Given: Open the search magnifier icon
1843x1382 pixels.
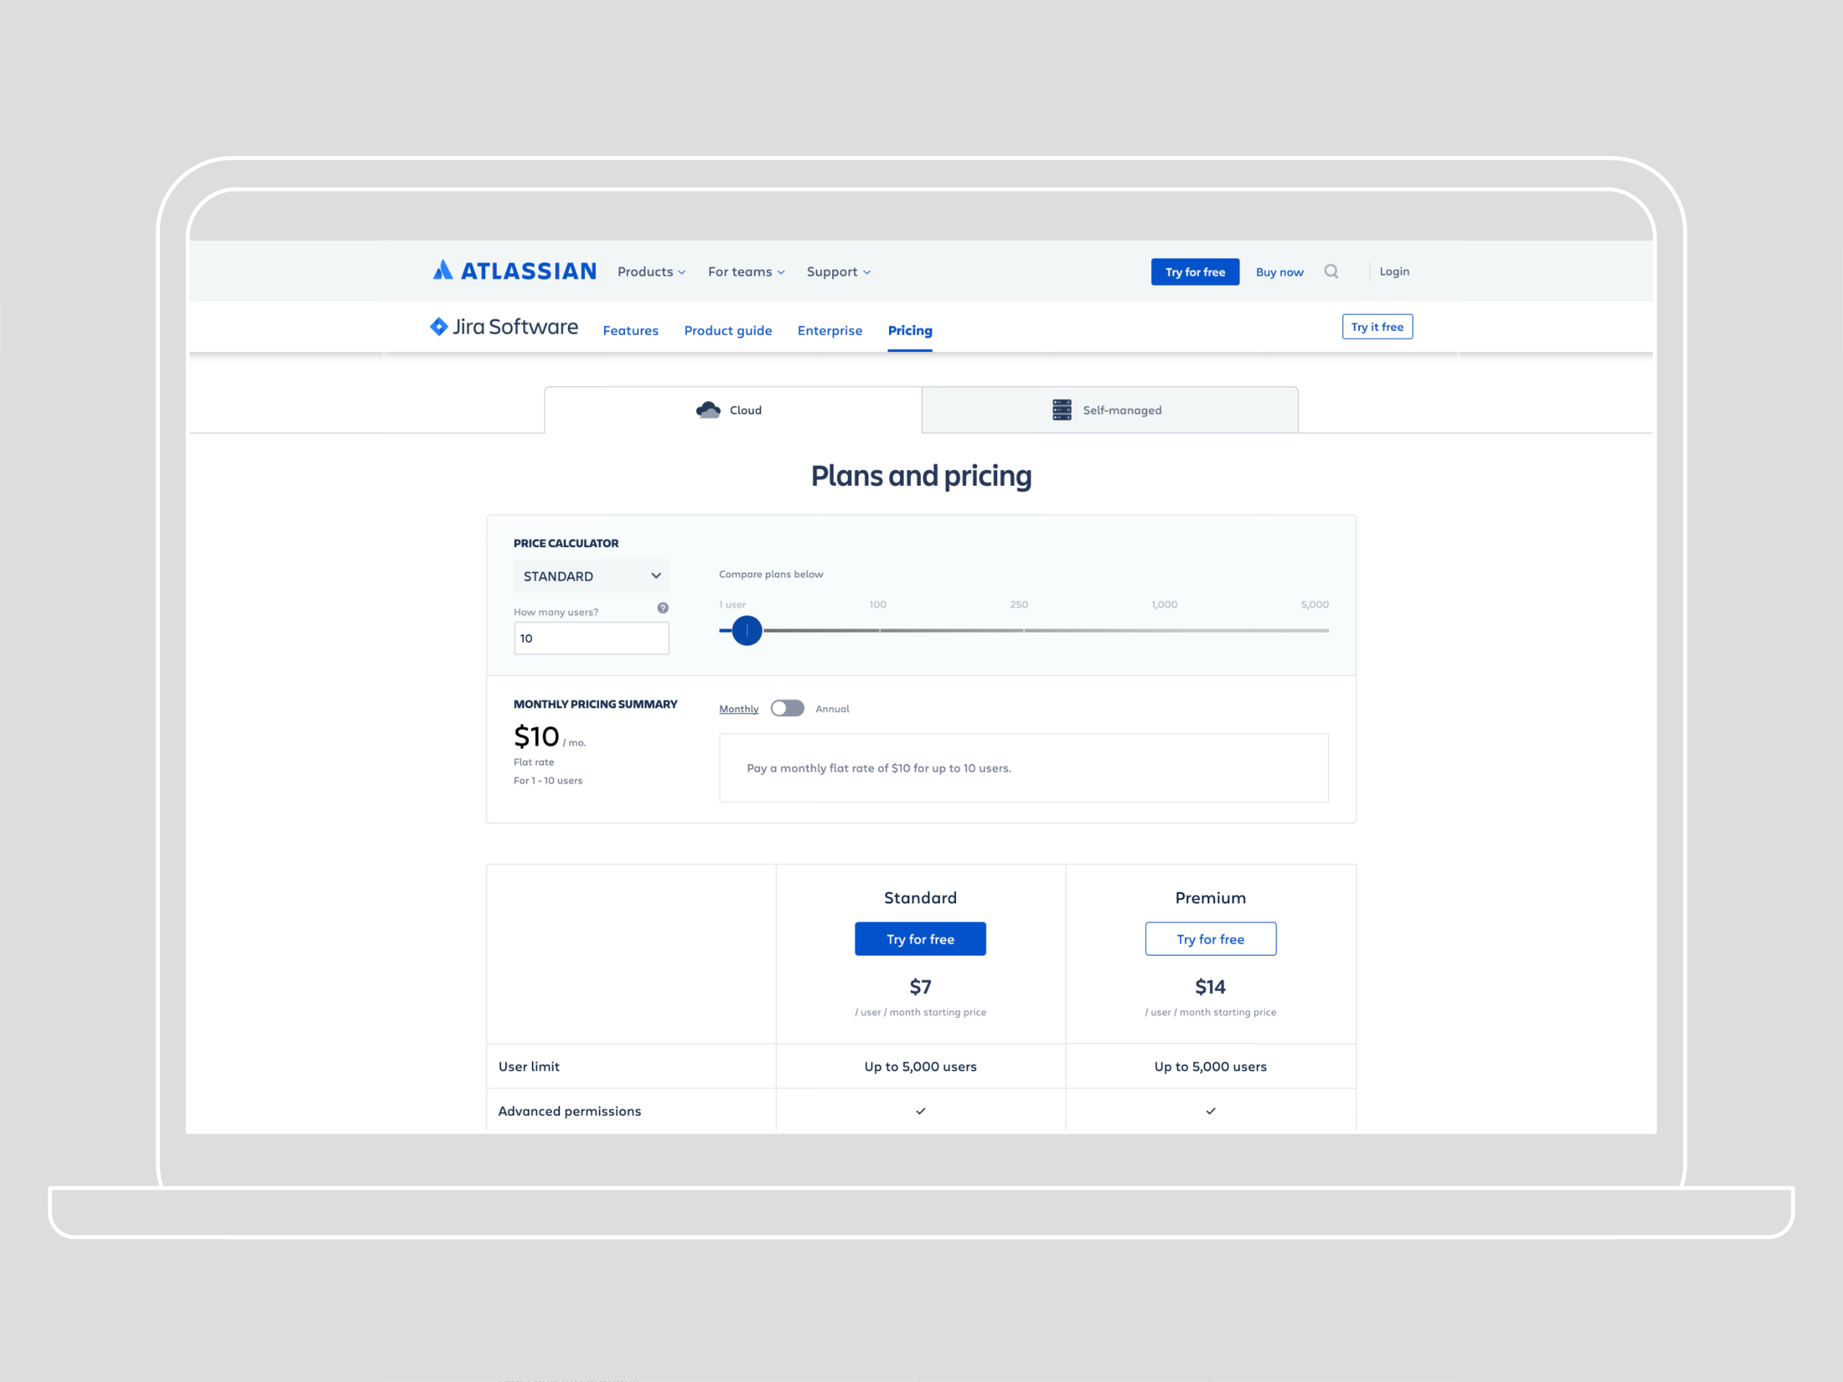Looking at the screenshot, I should [1331, 271].
